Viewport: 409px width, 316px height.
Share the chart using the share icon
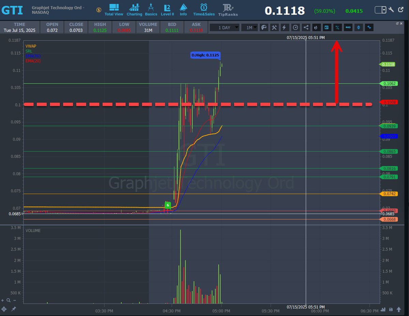[x=306, y=28]
